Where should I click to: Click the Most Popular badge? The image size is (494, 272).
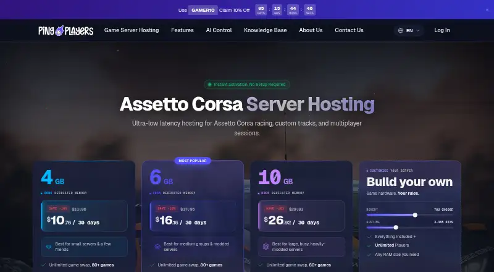click(x=193, y=161)
